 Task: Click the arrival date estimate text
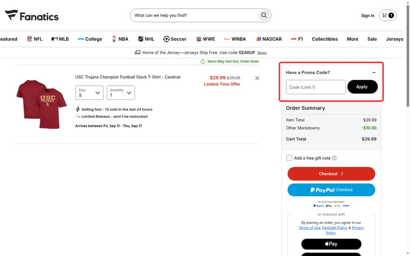tap(108, 126)
